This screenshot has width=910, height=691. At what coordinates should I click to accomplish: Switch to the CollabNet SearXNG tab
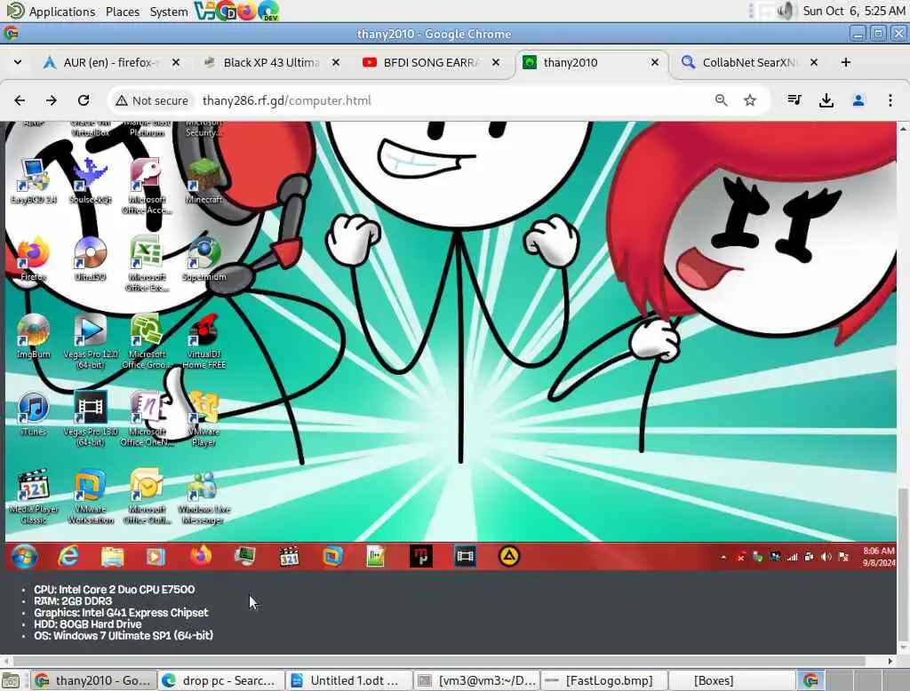(x=748, y=62)
